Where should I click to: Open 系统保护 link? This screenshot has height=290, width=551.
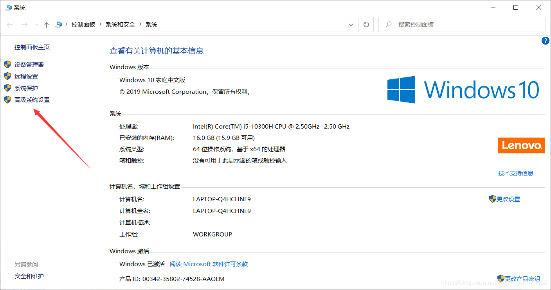coord(26,88)
